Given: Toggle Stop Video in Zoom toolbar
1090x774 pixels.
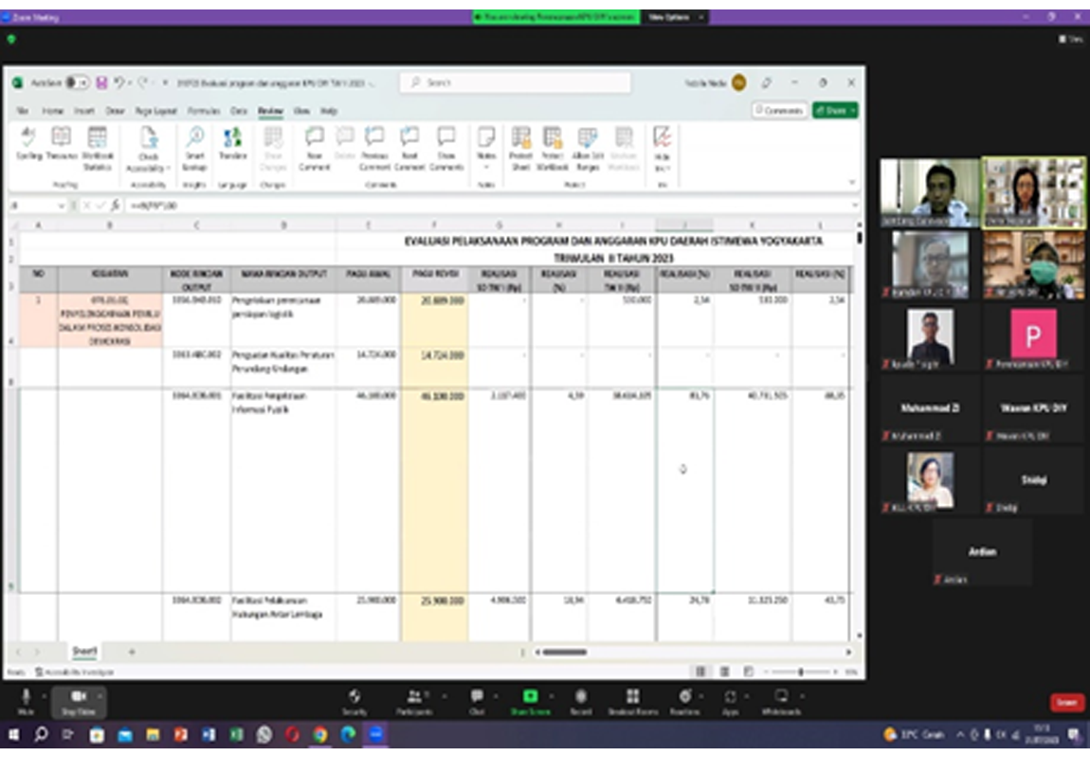Looking at the screenshot, I should pos(78,697).
